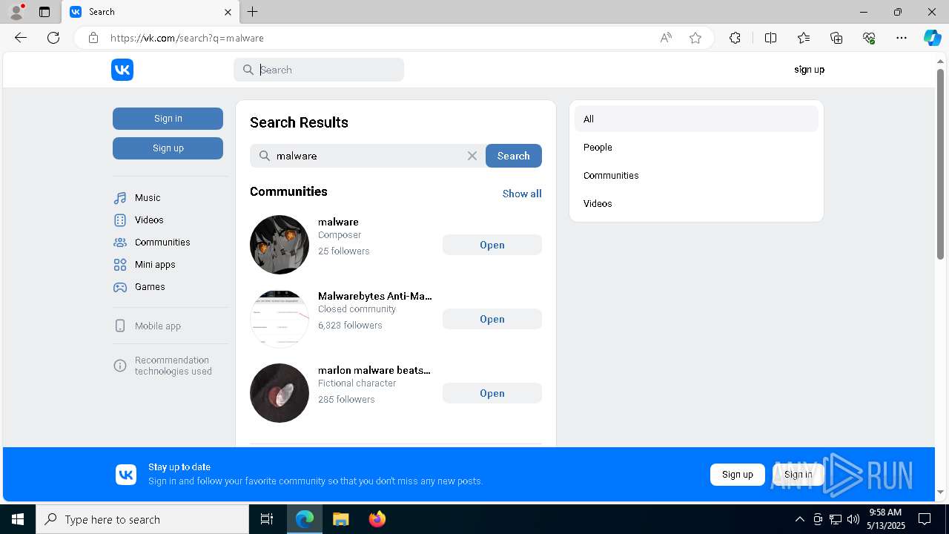Open Browser essentials heart icon

pos(869,38)
